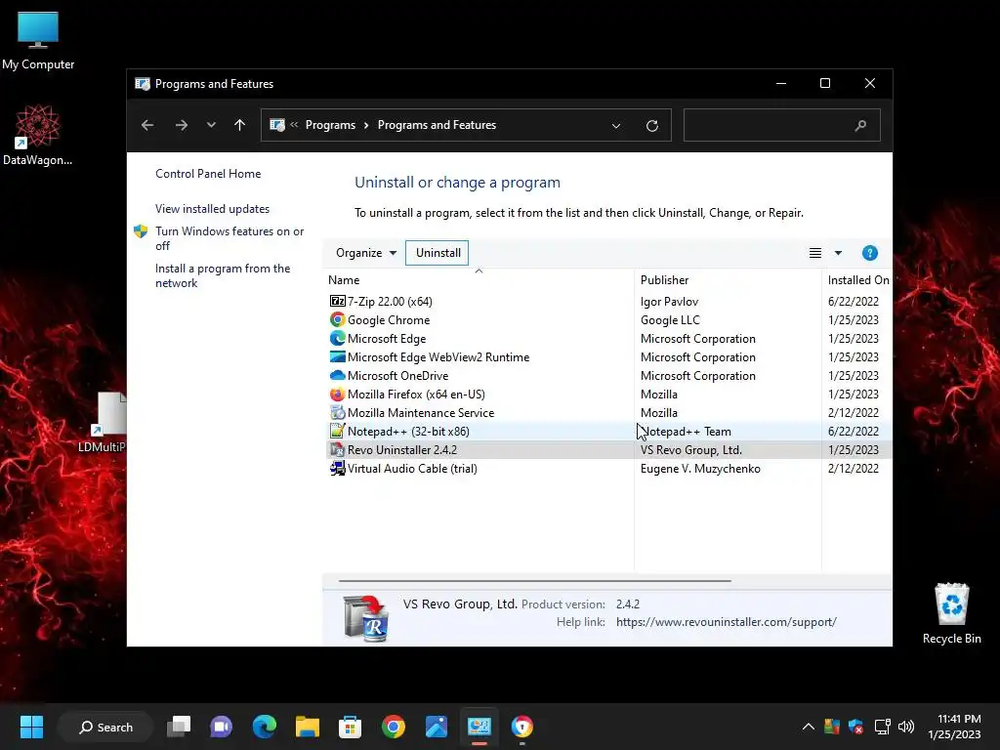Expand the chevron after Programs breadcrumb
This screenshot has height=750, width=1000.
click(366, 125)
